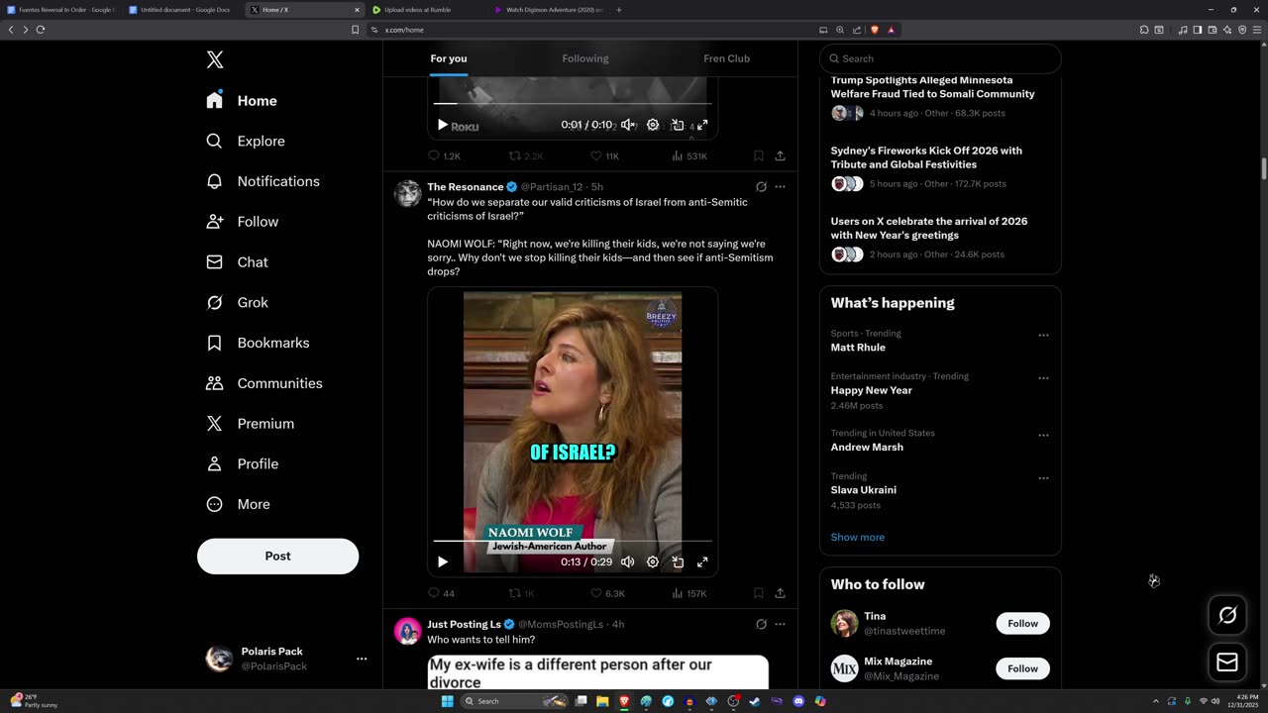1268x713 pixels.
Task: Open account menu next to Polaris Pack
Action: 362,659
